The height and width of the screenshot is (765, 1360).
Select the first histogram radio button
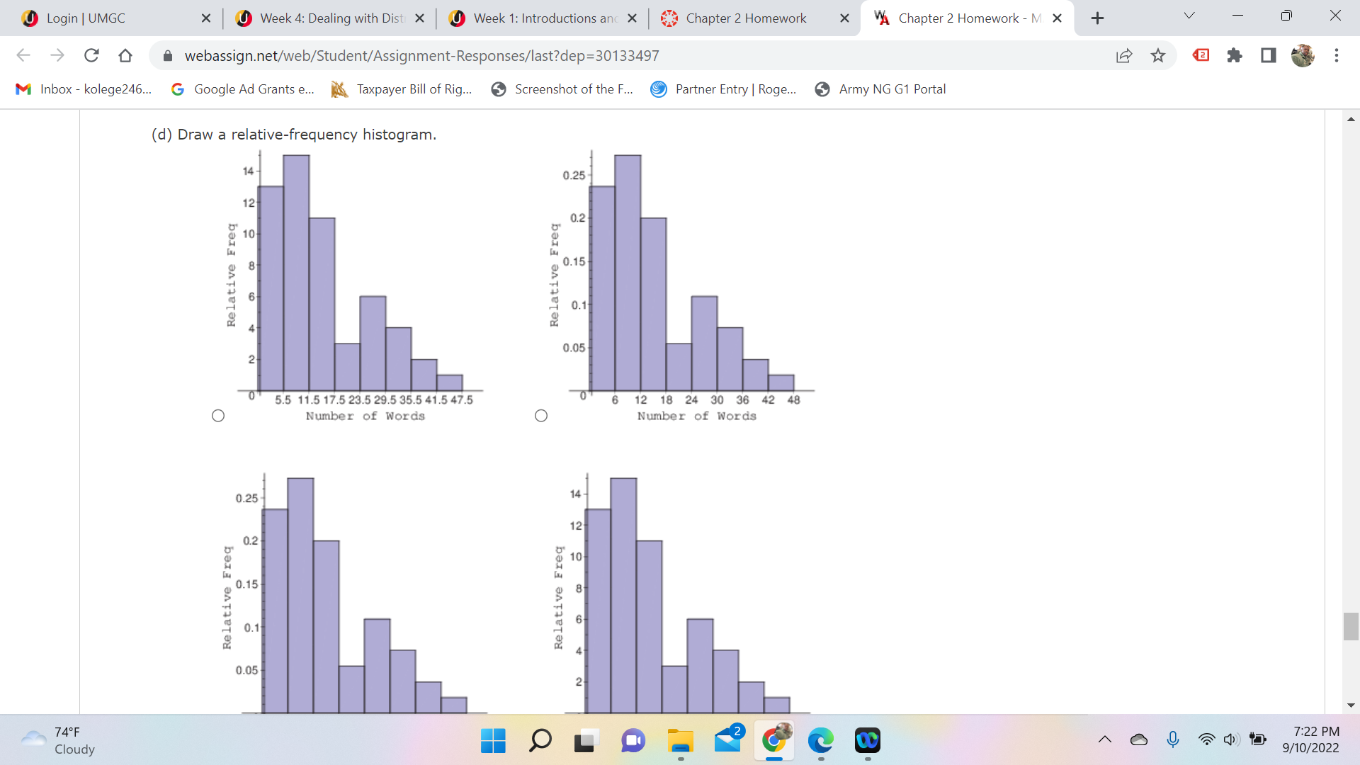[217, 415]
